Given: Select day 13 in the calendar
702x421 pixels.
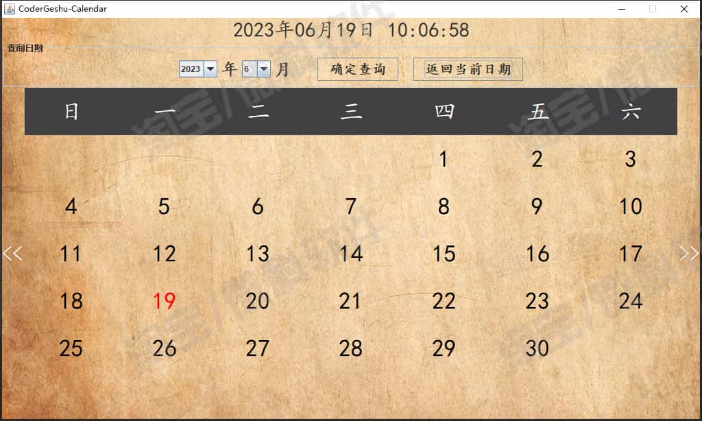Looking at the screenshot, I should click(258, 254).
